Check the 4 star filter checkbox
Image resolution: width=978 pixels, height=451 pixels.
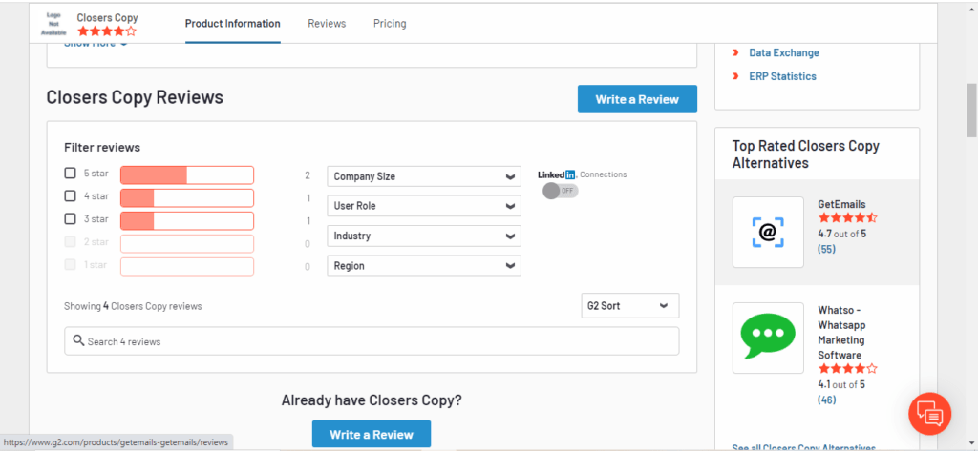coord(71,196)
